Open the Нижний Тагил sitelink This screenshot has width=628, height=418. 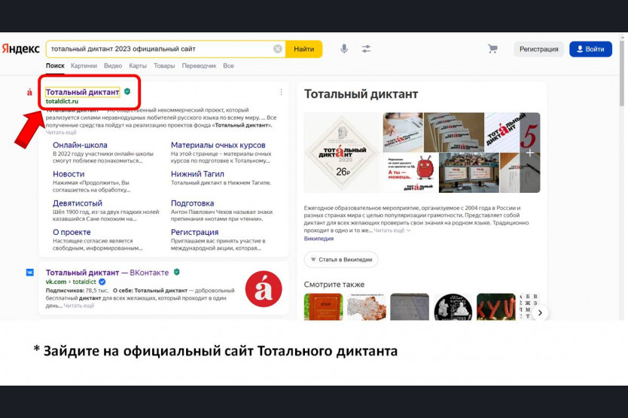(197, 174)
